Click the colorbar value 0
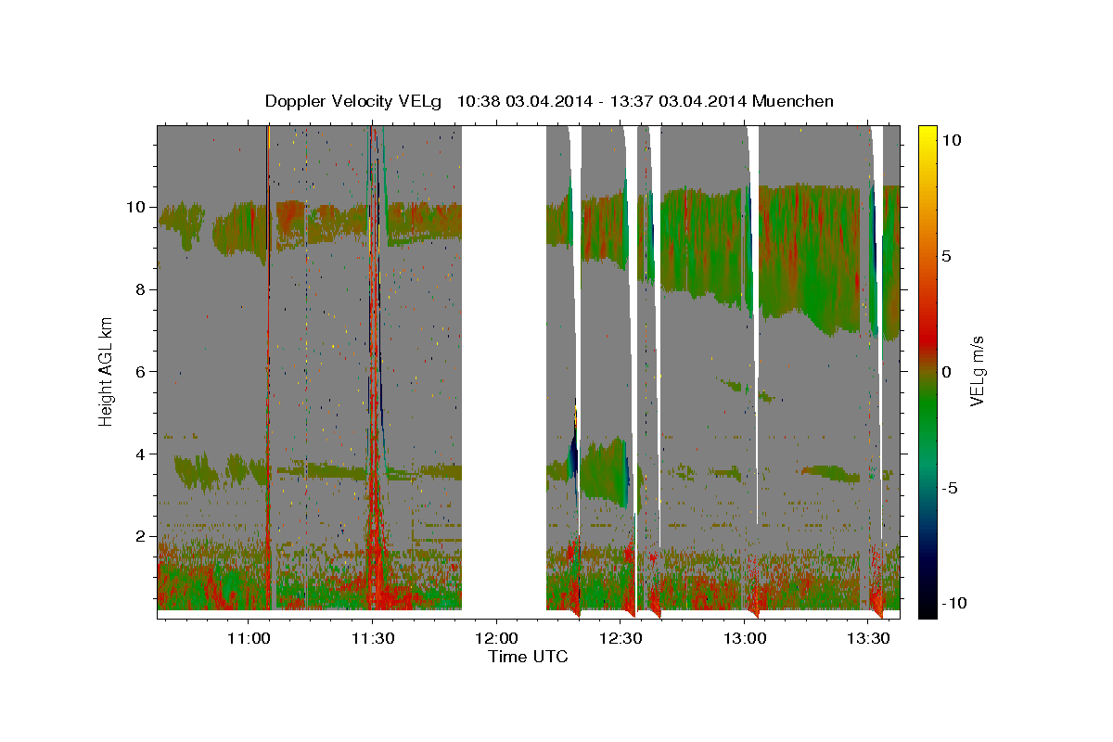This screenshot has height=742, width=1113. click(949, 372)
